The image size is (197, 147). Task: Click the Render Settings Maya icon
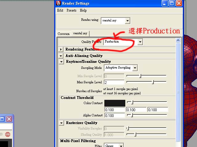coord(58,3)
